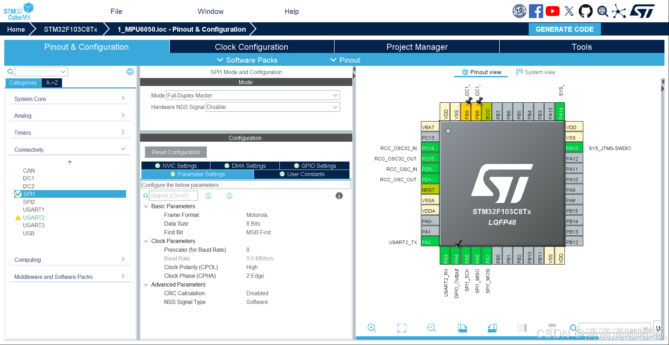Go to next parameter search result
Image resolution: width=669 pixels, height=345 pixels.
(x=229, y=196)
